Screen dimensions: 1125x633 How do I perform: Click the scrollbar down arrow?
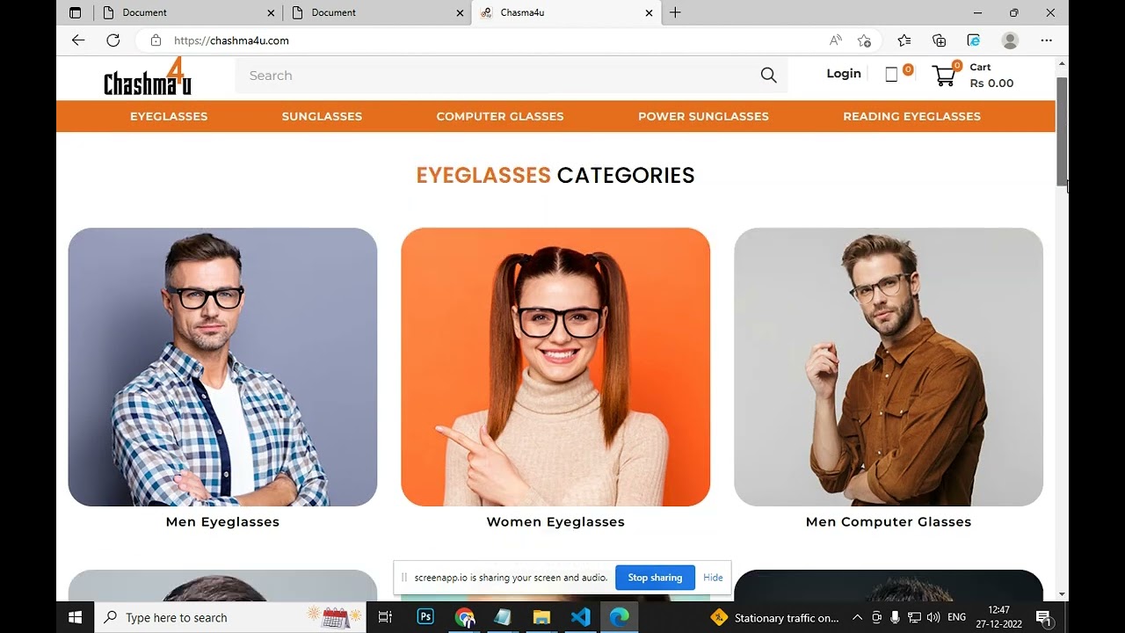pos(1062,595)
